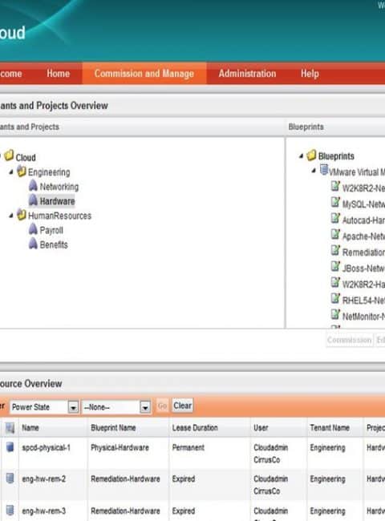Click the W2K8R2-Ha blueprint icon
This screenshot has height=521, width=385.
pyautogui.click(x=335, y=282)
